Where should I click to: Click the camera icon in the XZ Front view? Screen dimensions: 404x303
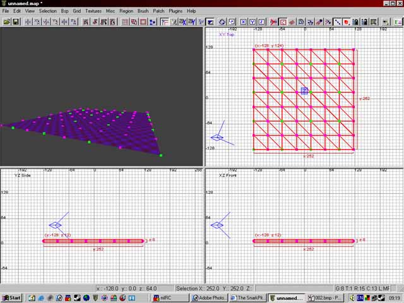pyautogui.click(x=218, y=225)
